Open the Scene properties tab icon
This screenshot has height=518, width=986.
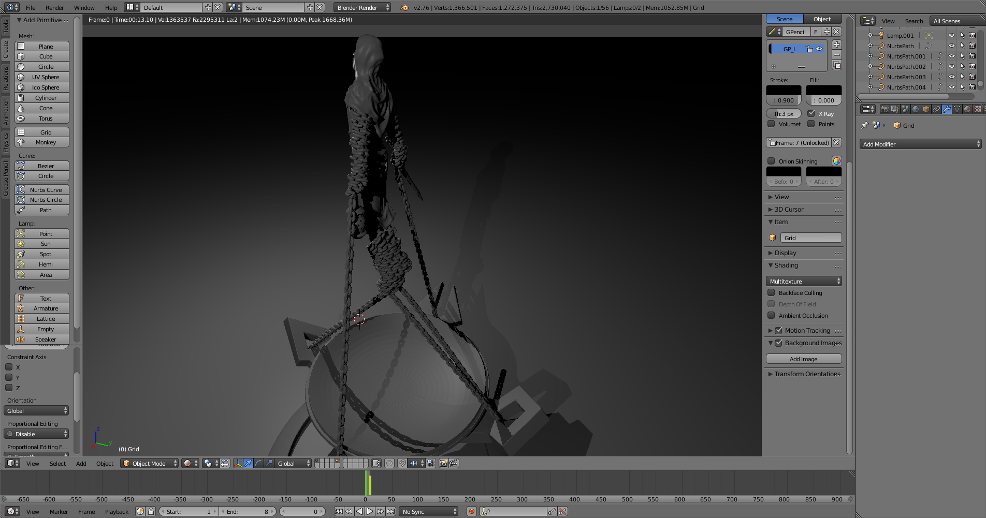(x=905, y=109)
